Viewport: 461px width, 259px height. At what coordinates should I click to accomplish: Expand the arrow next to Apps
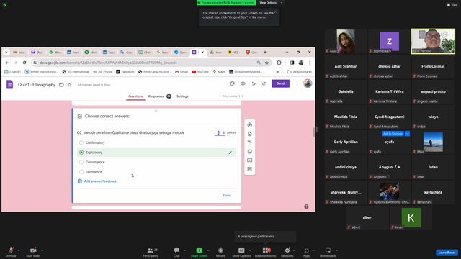pos(313,250)
